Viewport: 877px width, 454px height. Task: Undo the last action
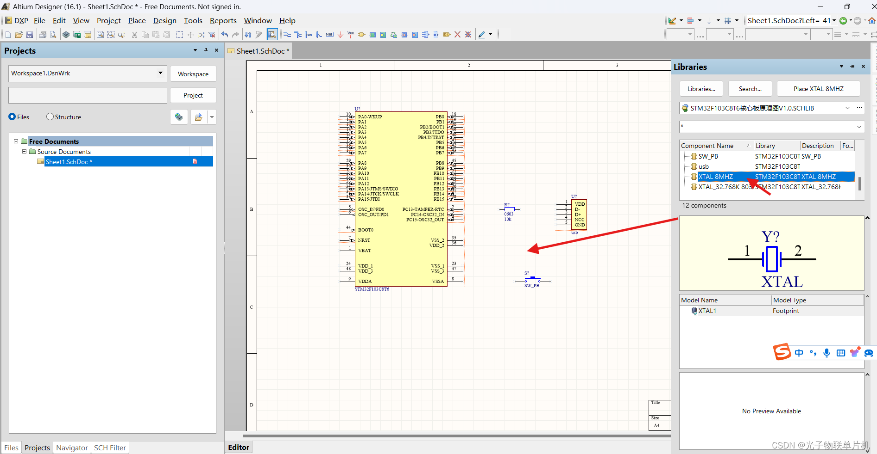pos(225,35)
